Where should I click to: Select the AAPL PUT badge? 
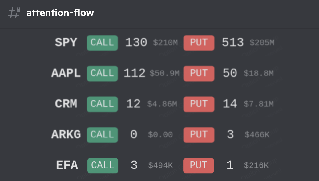tap(199, 73)
